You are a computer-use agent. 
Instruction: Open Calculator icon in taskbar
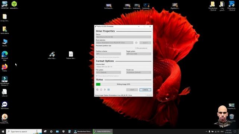(69, 131)
